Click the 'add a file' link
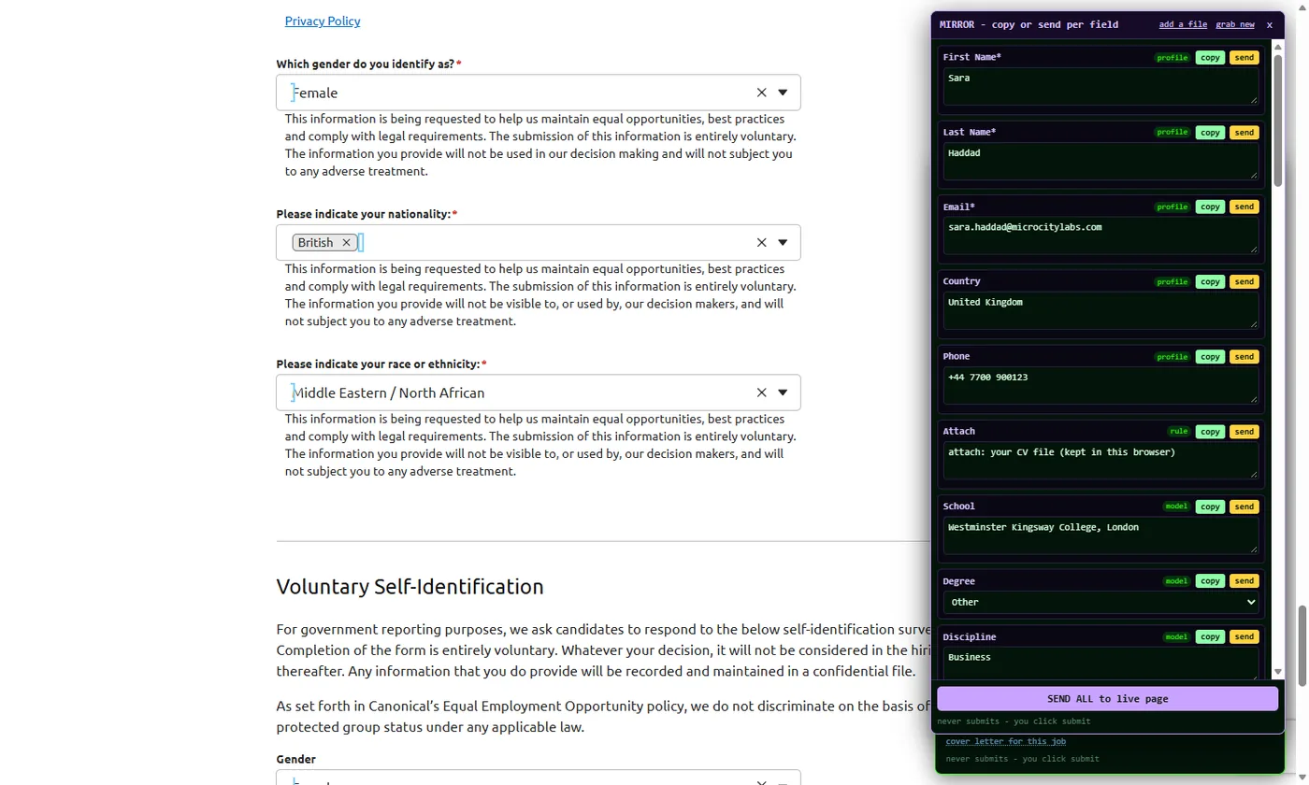The width and height of the screenshot is (1309, 785). (x=1183, y=24)
